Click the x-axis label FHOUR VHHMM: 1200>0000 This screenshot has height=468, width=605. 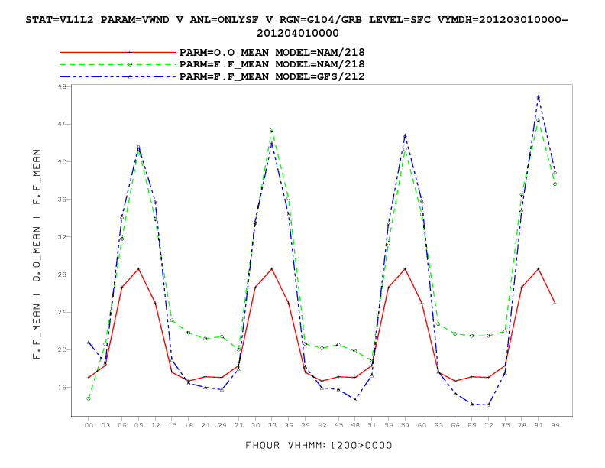[x=319, y=446]
